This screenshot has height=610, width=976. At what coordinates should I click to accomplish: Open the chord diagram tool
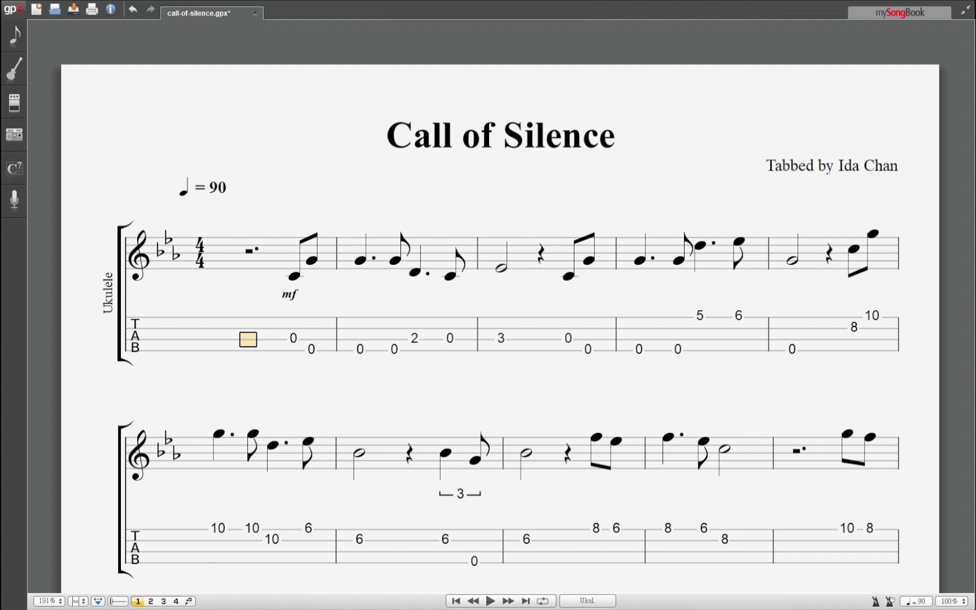coord(14,168)
